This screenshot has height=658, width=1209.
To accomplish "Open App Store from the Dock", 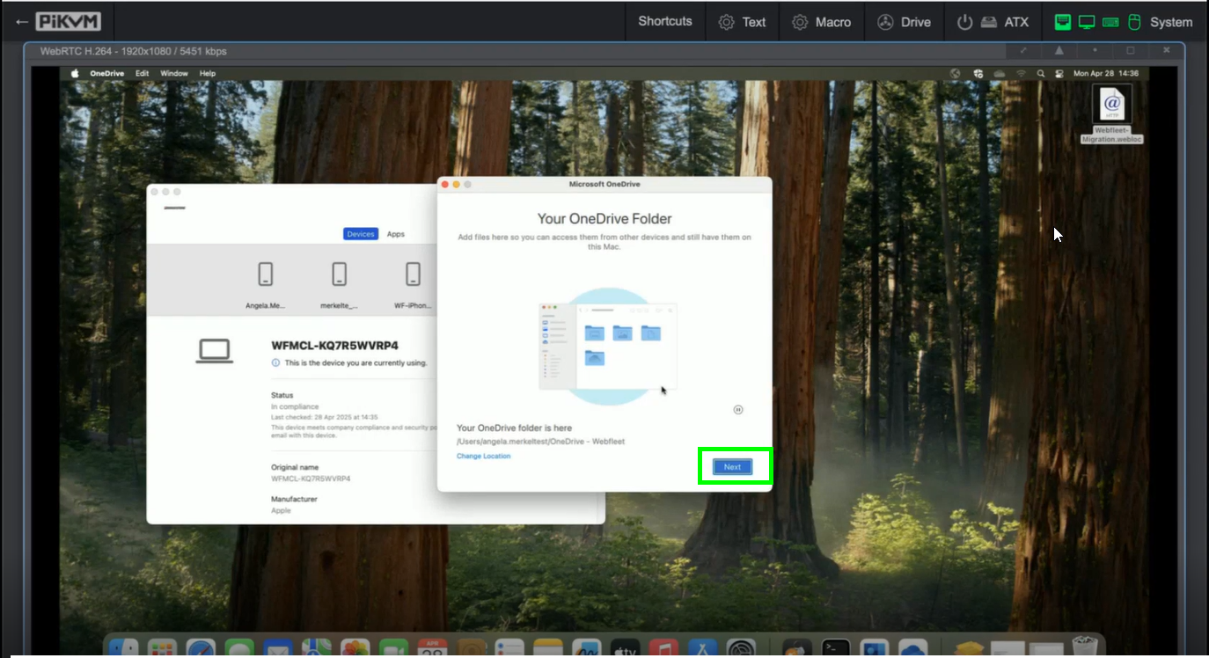I will [x=702, y=648].
